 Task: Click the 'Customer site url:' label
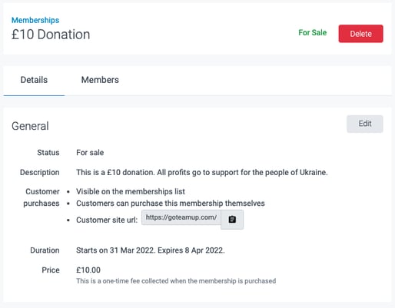coord(107,220)
